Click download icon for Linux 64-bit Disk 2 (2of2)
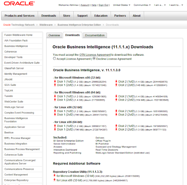This screenshot has height=185, width=187. coord(116,129)
